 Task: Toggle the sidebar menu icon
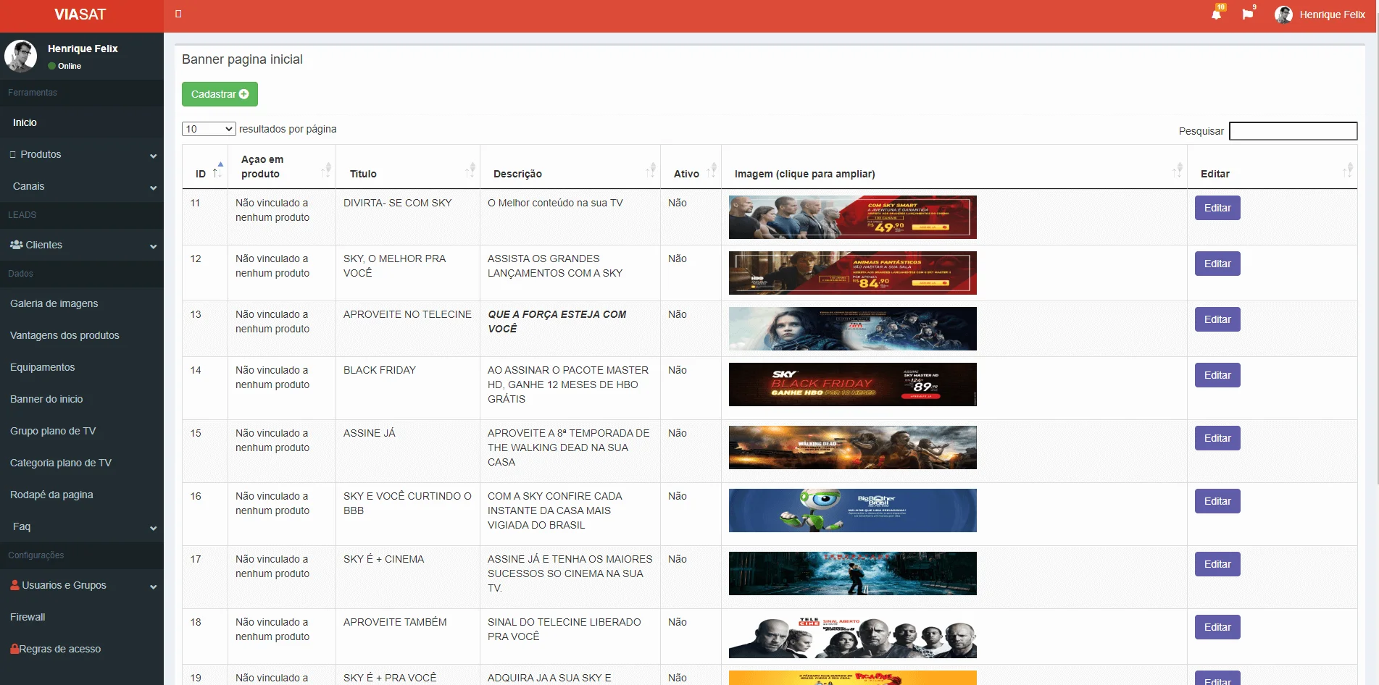(x=178, y=14)
